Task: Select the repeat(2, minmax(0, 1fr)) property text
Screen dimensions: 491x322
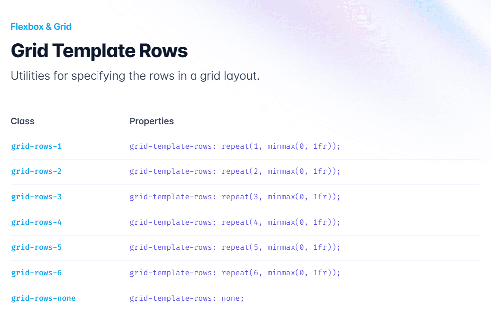Action: (235, 171)
